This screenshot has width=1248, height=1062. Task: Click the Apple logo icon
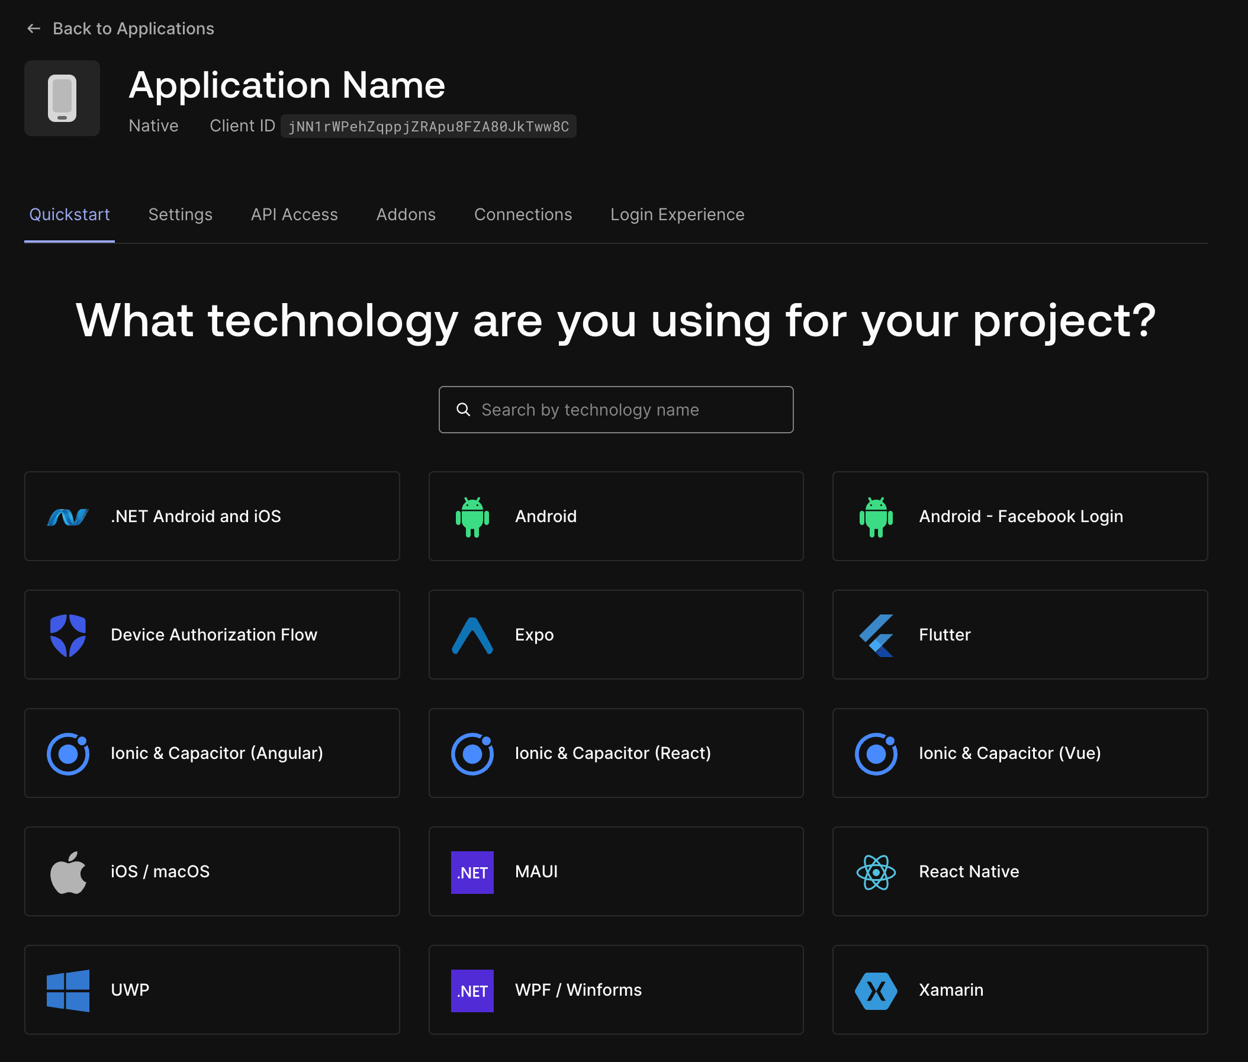[x=68, y=873]
